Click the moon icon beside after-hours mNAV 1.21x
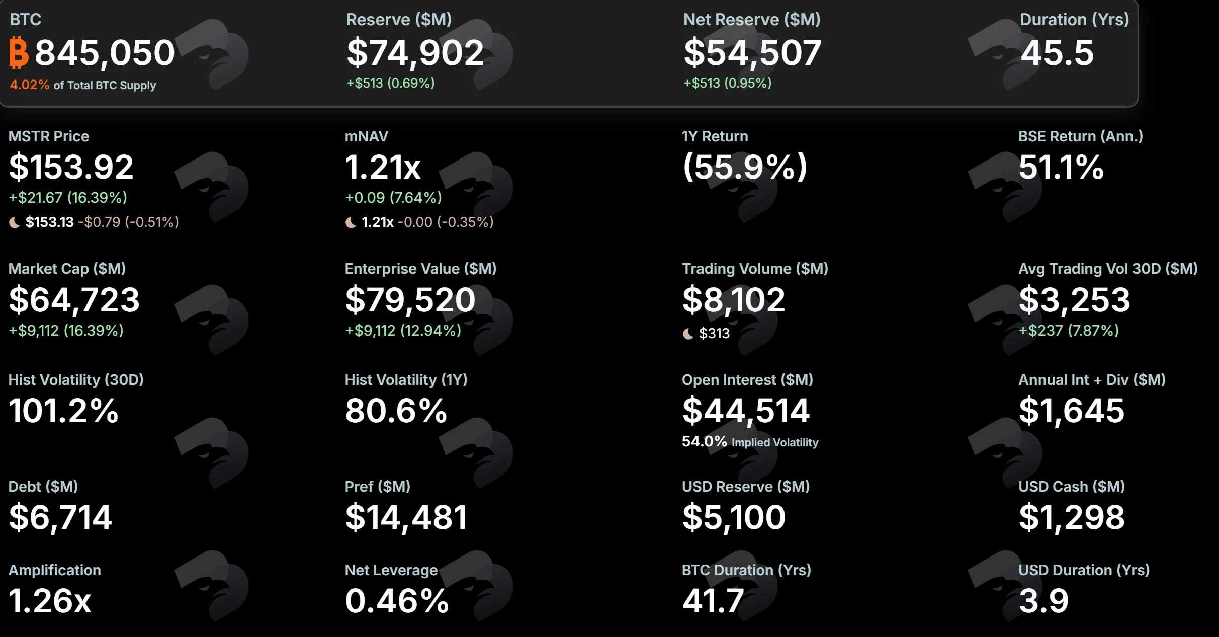1219x637 pixels. (351, 222)
